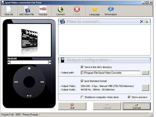
Task: Click the clapperboard icon in Files to convert header
Action: (62, 21)
